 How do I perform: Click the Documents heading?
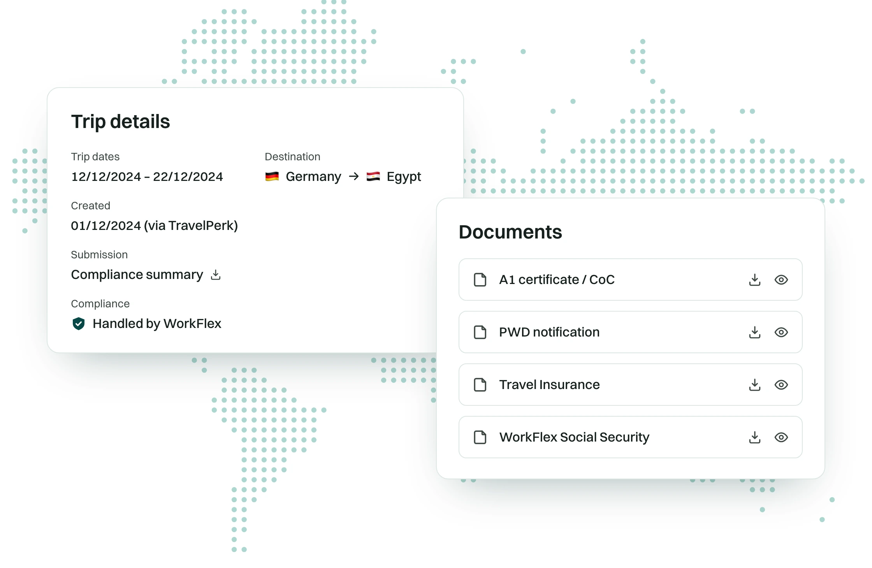[510, 232]
